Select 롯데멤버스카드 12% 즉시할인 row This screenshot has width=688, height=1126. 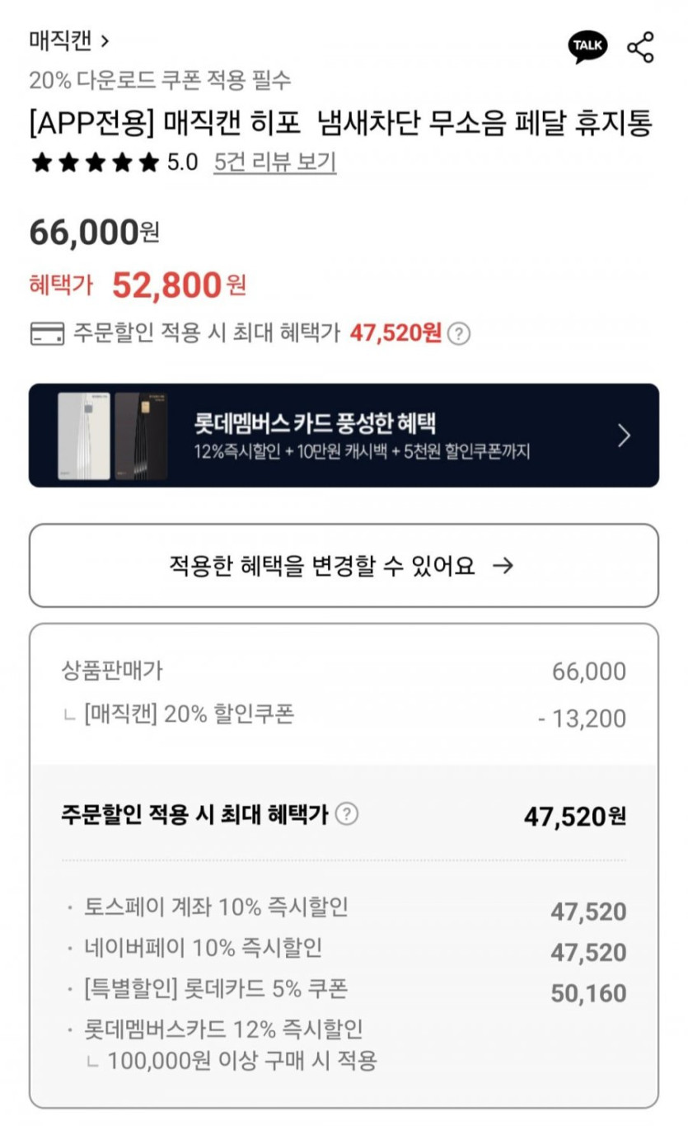coord(223,1029)
